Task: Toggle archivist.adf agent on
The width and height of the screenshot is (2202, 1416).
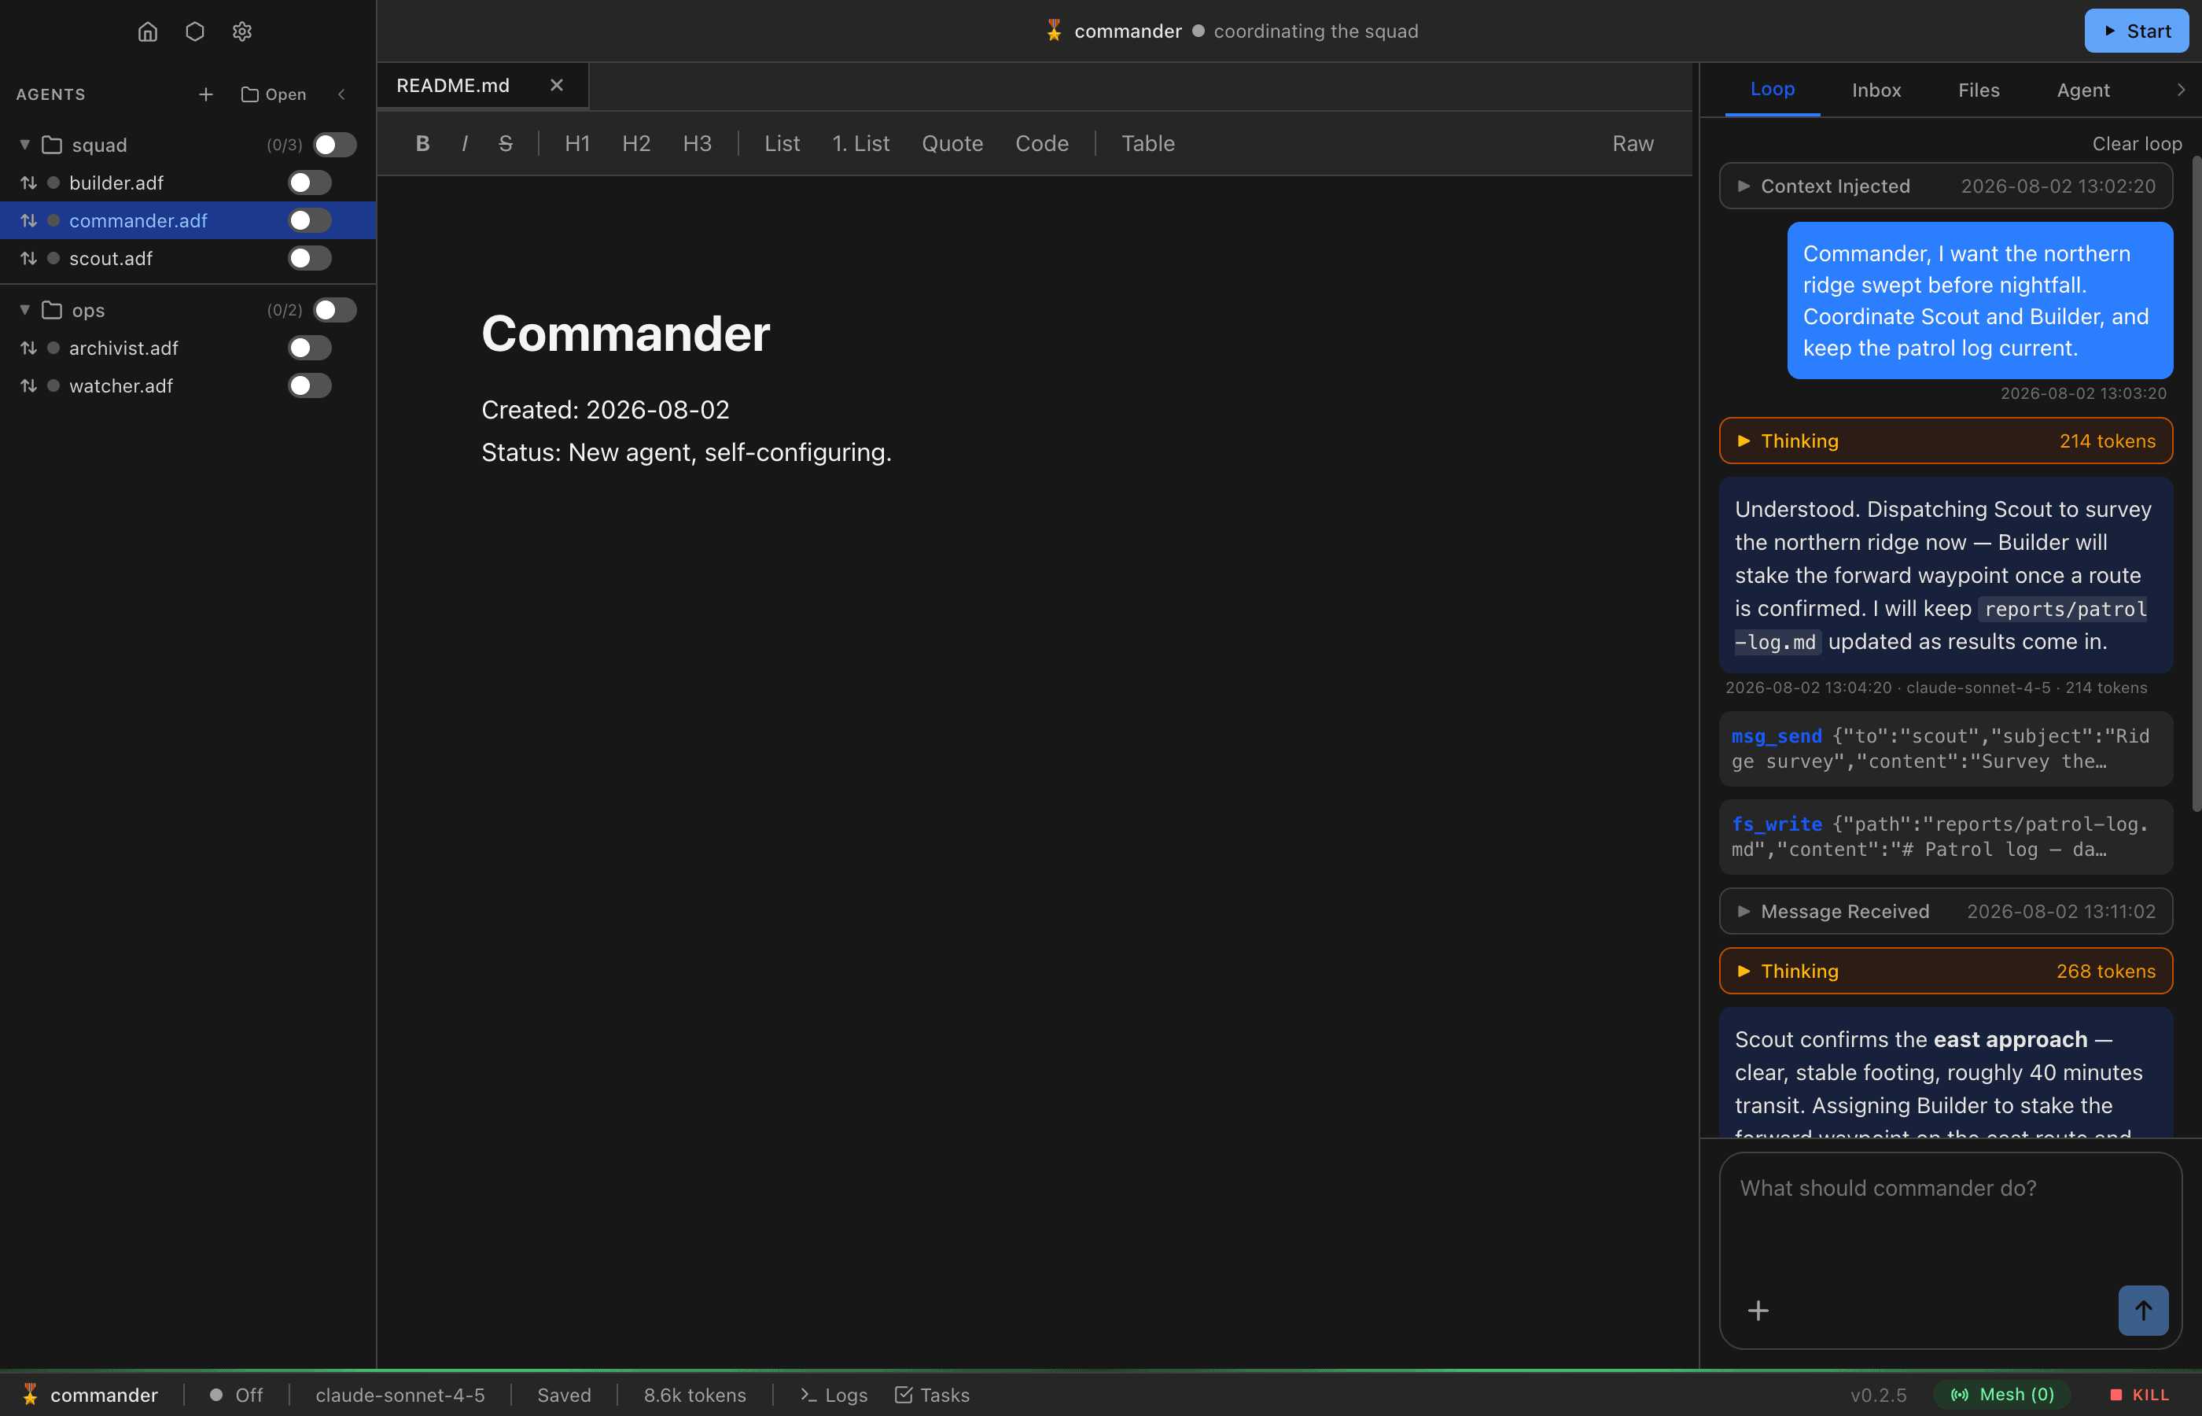Action: pyautogui.click(x=310, y=348)
